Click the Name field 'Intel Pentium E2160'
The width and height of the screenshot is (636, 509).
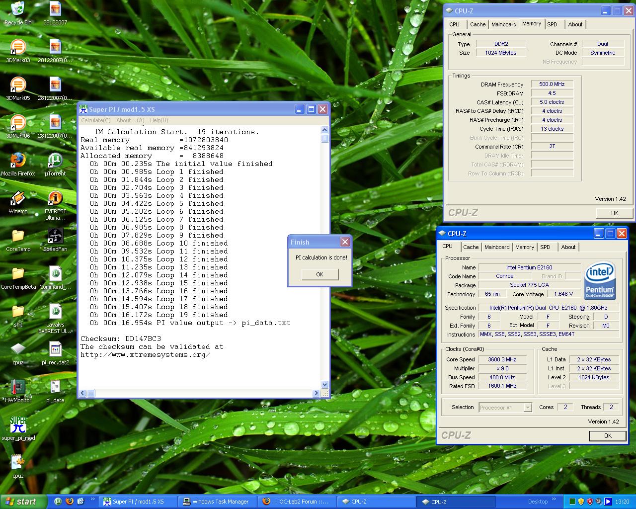pyautogui.click(x=529, y=267)
